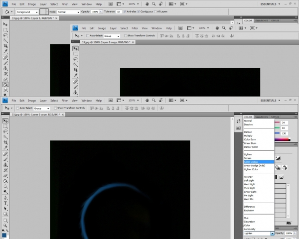Select the Move tool in the middle window
This screenshot has height=239, width=299.
(76, 49)
